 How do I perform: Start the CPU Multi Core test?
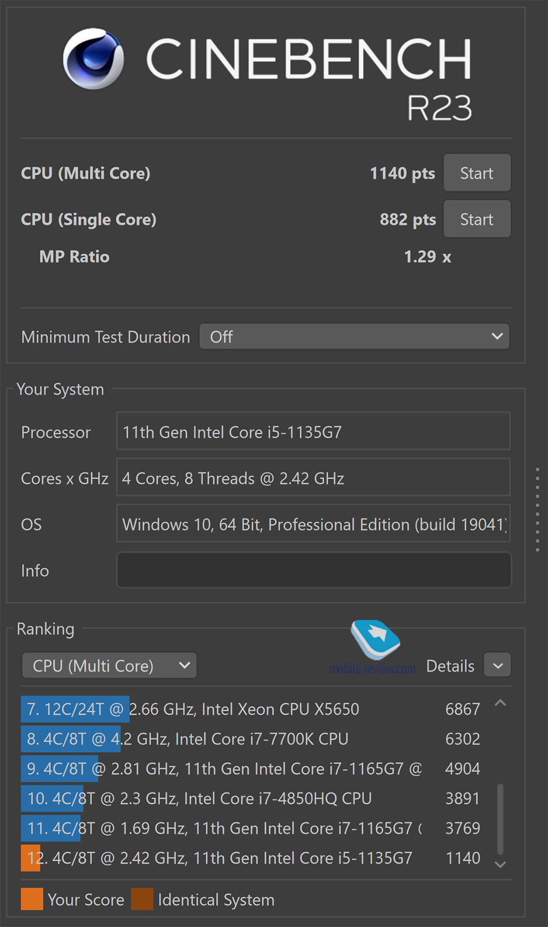coord(477,173)
